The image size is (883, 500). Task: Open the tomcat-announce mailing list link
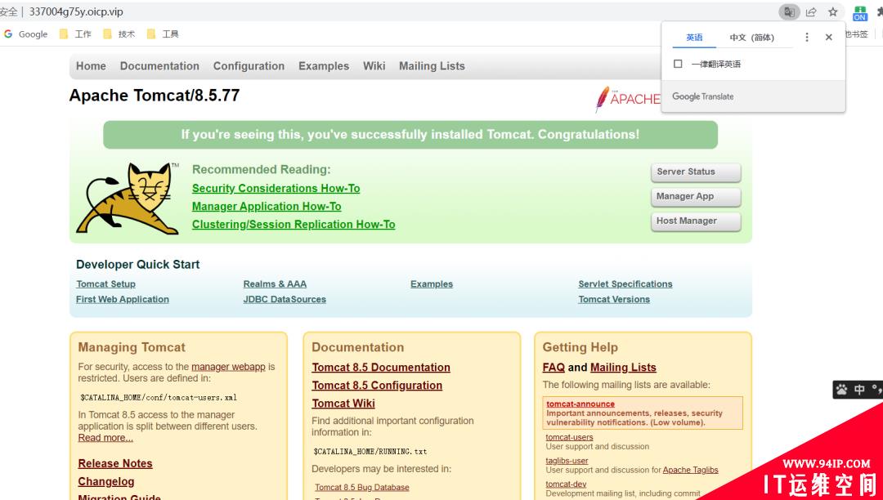580,404
